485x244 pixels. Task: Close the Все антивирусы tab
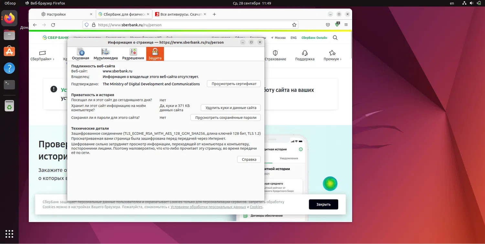click(205, 14)
